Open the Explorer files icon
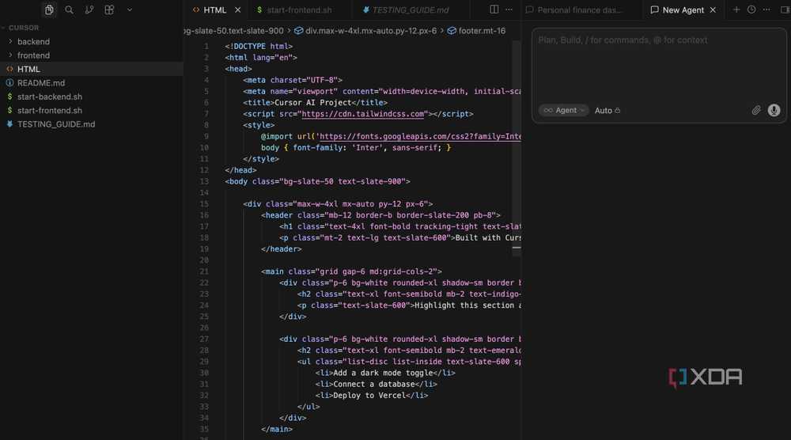791x440 pixels. [x=49, y=9]
